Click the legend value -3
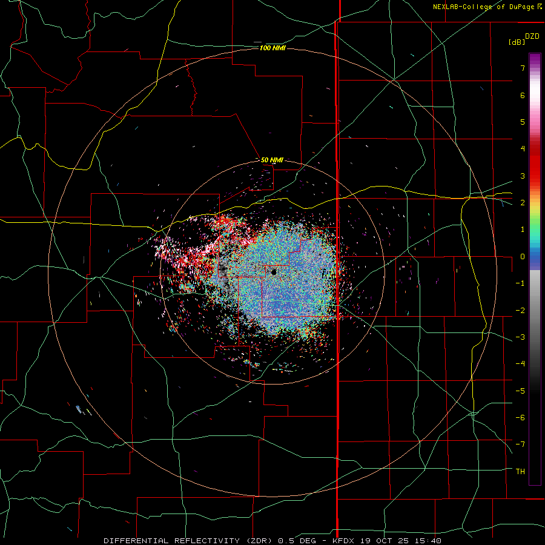 tap(520, 337)
